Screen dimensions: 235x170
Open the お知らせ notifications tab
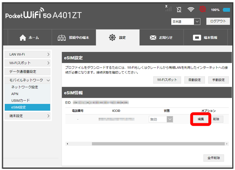[161, 38]
